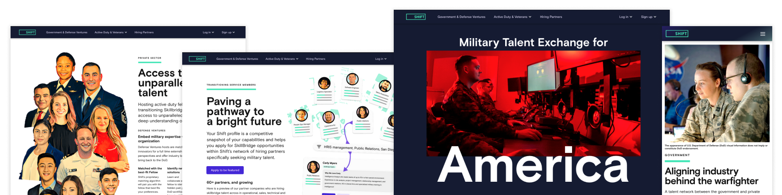Click the HRIS management, Public Relations search field
Screen dimensions: 782x195
[354, 148]
